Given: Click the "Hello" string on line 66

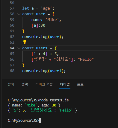Looking at the screenshot, I should (x=86, y=60).
